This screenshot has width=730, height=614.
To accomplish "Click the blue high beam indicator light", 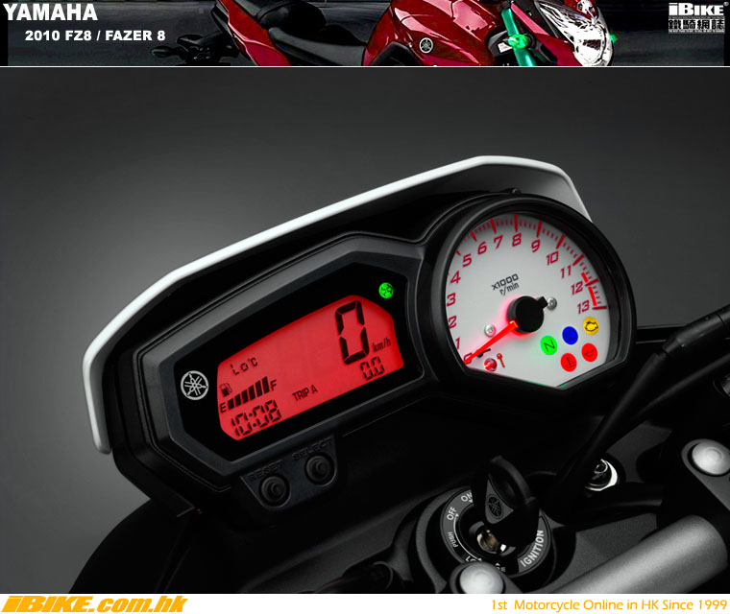I will 571,335.
